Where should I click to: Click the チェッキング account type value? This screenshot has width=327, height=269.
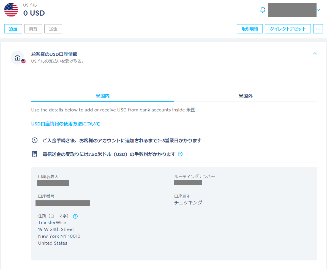pos(188,202)
